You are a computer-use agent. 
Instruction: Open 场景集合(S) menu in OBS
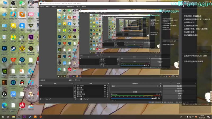point(70,6)
